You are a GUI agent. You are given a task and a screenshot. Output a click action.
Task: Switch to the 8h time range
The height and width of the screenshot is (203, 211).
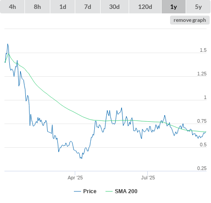[x=37, y=7]
